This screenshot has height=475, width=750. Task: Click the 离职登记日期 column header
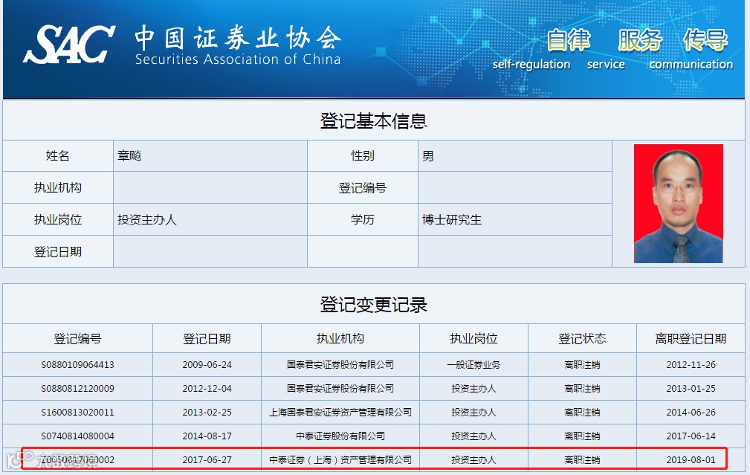[x=691, y=339]
